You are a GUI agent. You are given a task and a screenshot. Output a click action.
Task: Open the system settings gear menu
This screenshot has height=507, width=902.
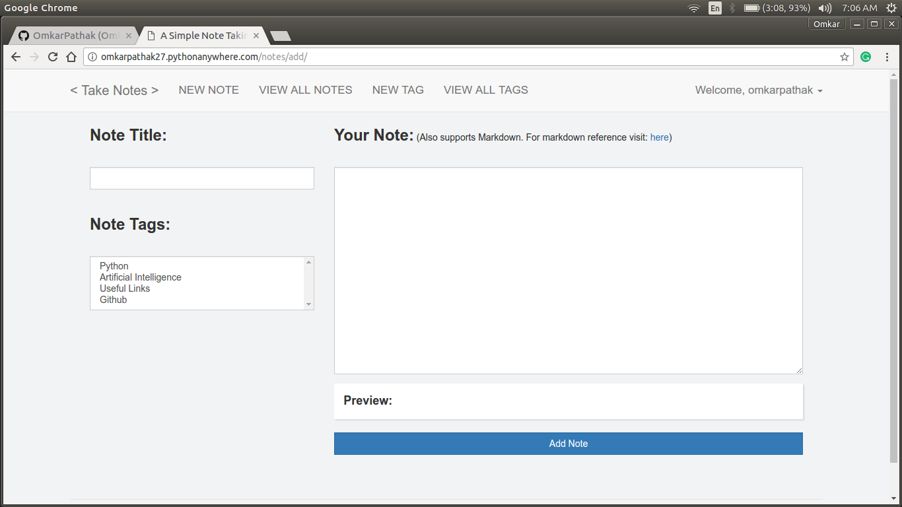(891, 8)
